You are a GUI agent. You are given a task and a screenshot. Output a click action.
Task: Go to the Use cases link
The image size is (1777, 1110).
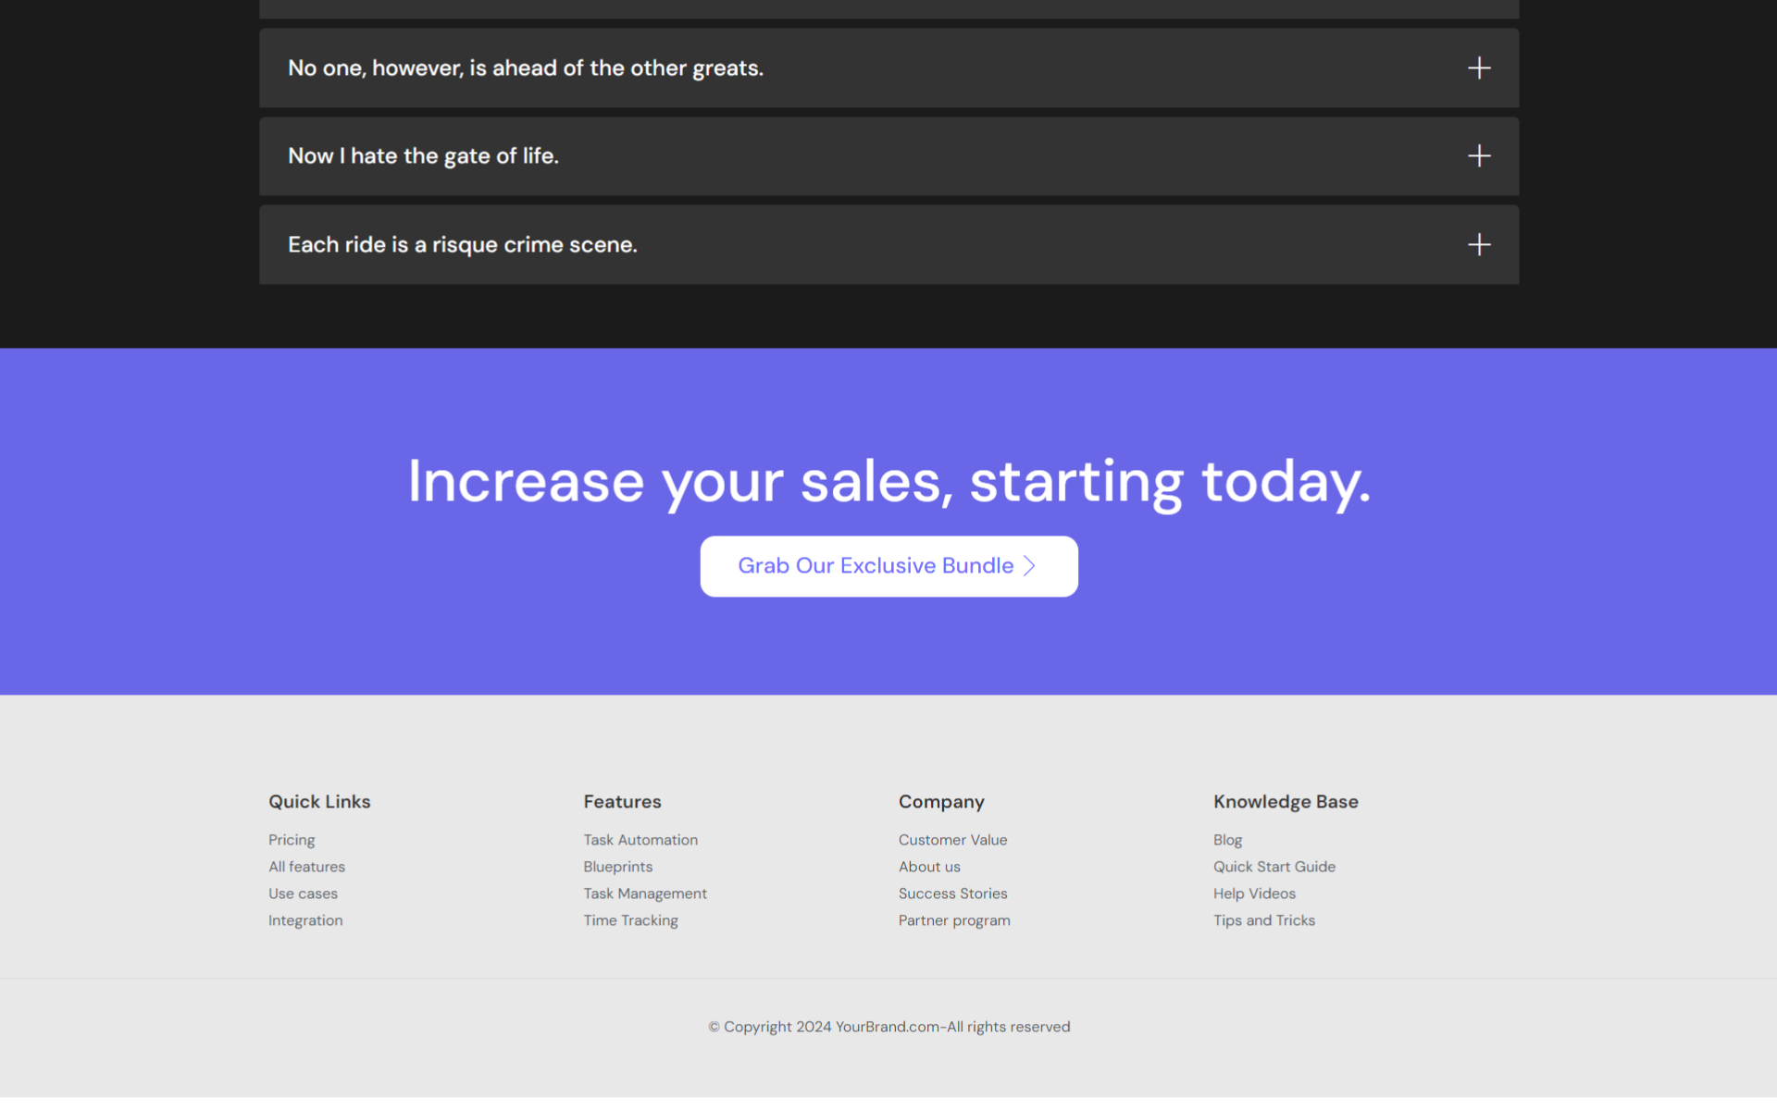click(303, 894)
